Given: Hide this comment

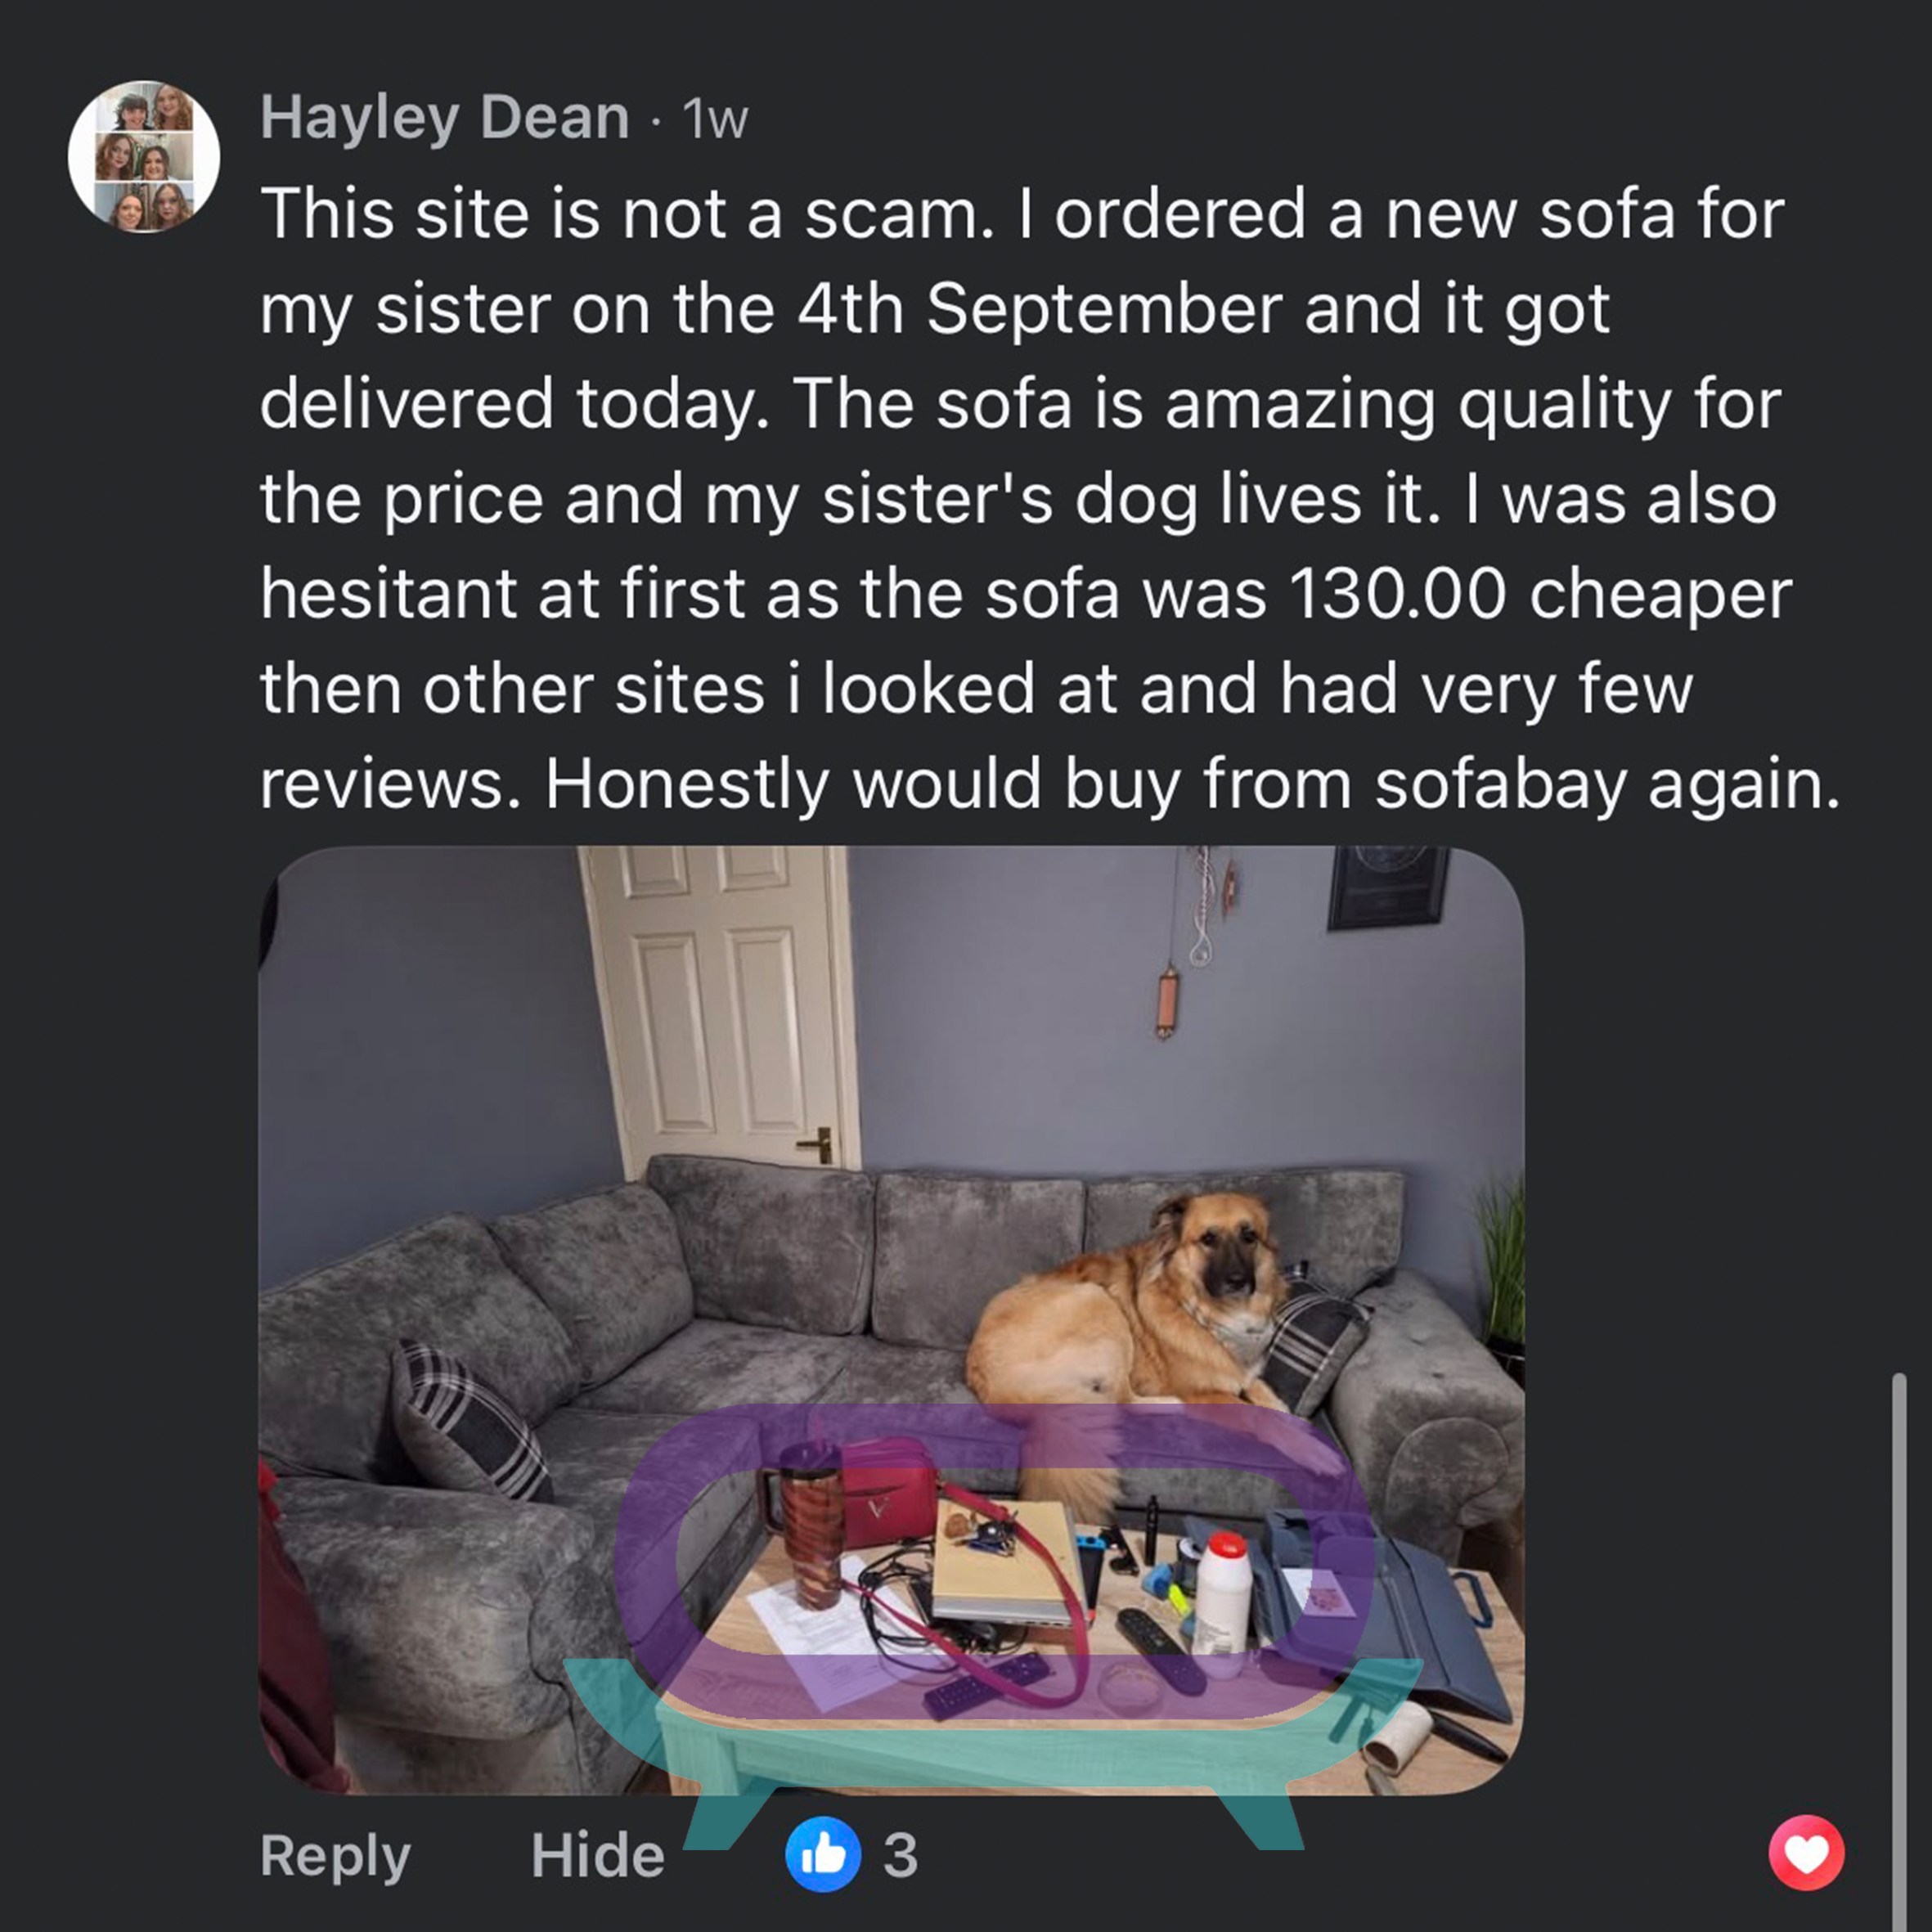Looking at the screenshot, I should pyautogui.click(x=598, y=1856).
